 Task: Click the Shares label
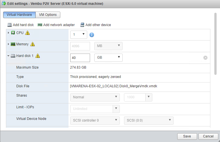tap(22, 95)
